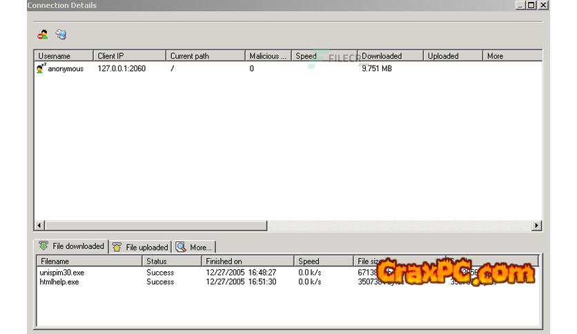577x334 pixels.
Task: Sort connections by Username column
Action: [x=64, y=56]
